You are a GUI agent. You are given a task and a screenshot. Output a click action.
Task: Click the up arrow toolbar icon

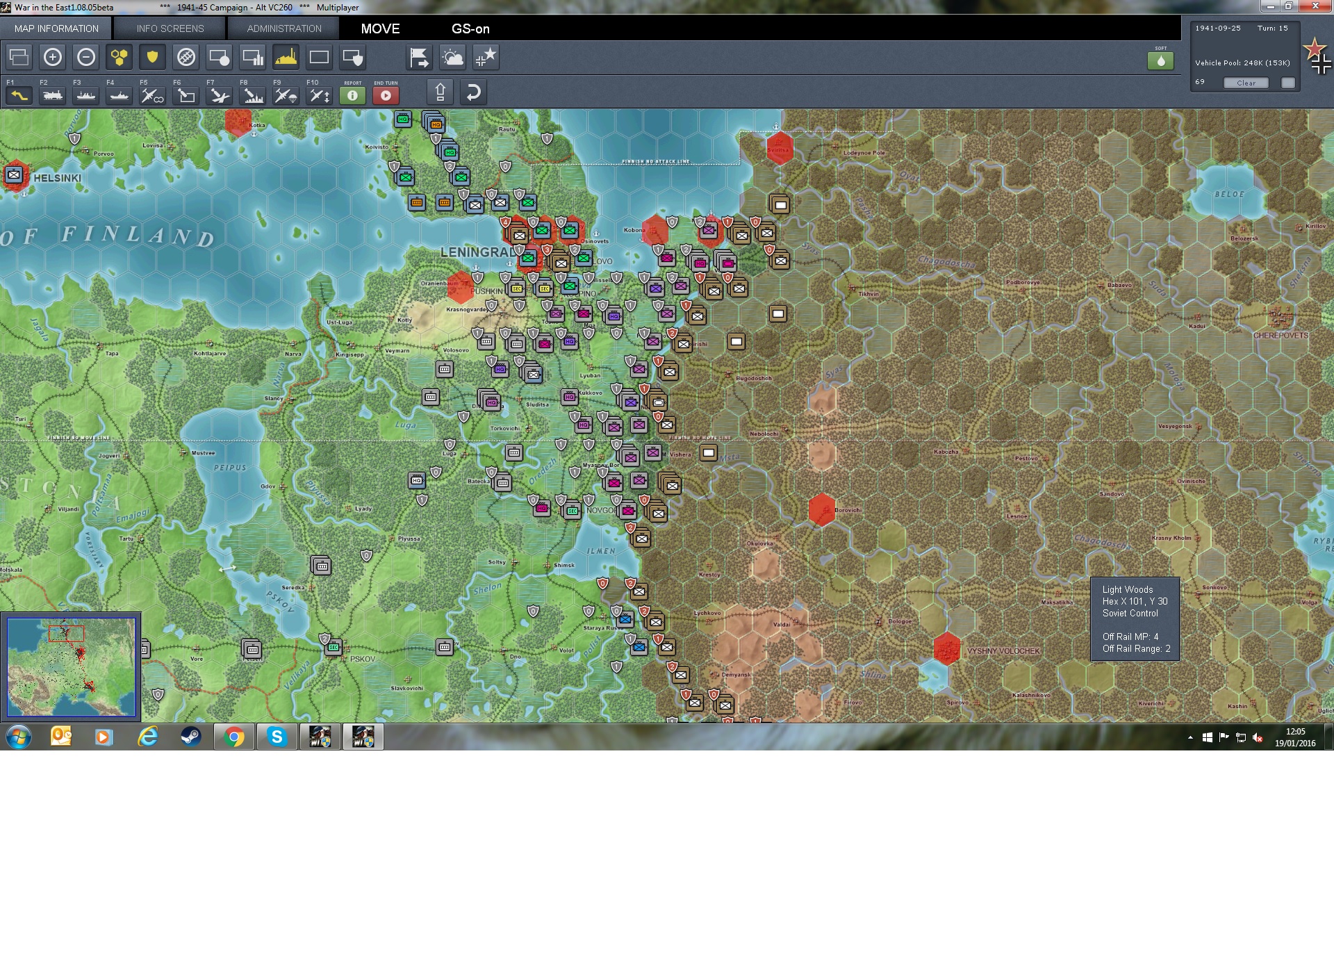[440, 92]
